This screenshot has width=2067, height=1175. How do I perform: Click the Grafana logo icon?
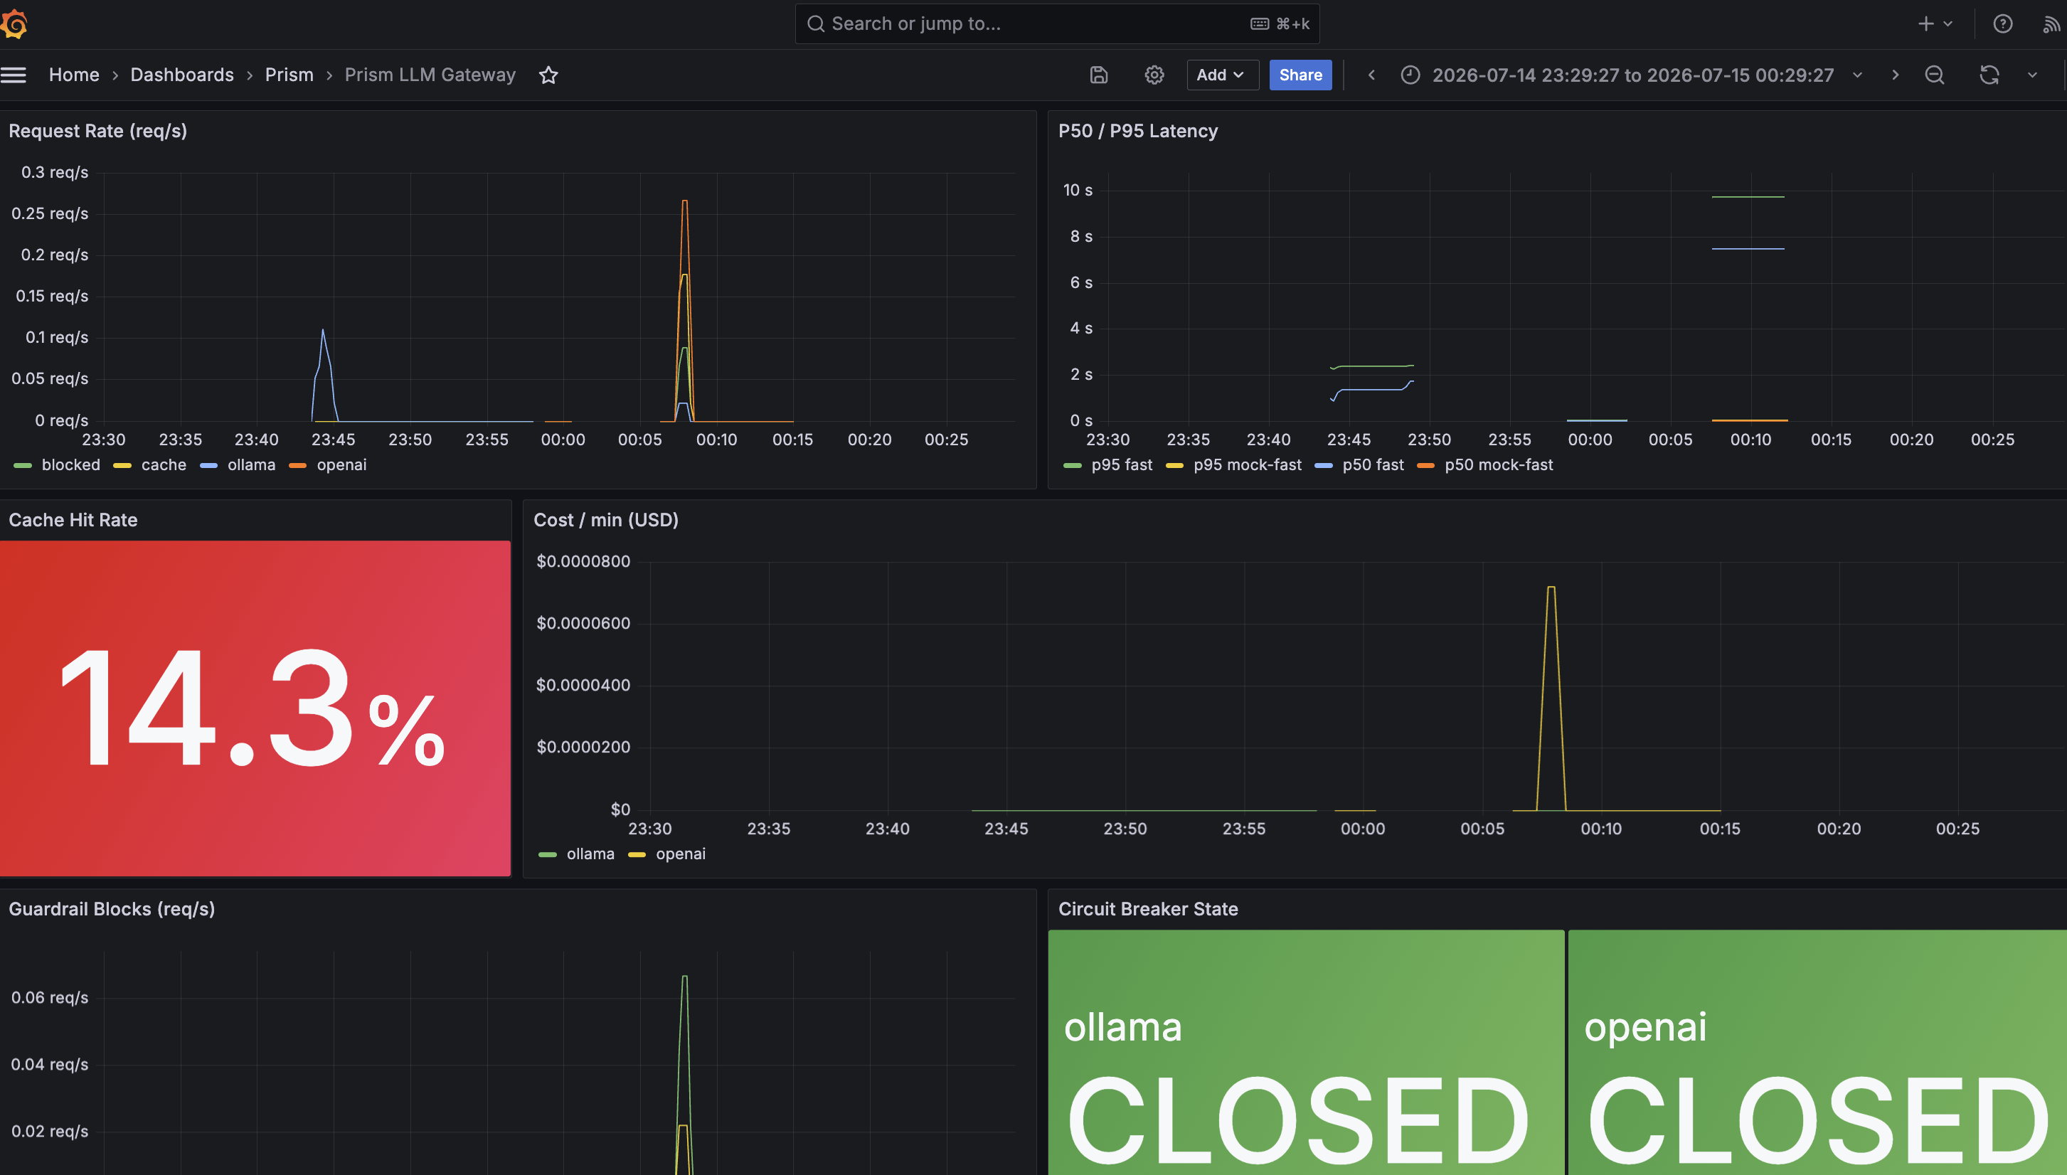[x=14, y=24]
